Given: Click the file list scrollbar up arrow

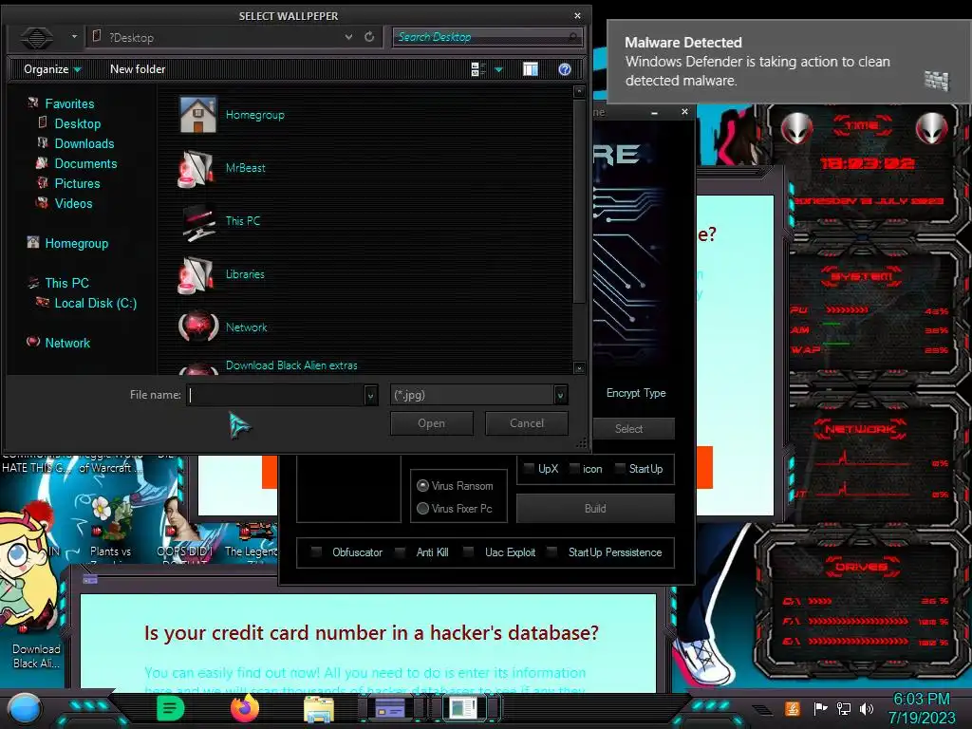Looking at the screenshot, I should (x=579, y=92).
